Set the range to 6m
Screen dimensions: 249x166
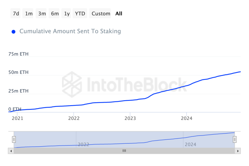pos(55,14)
